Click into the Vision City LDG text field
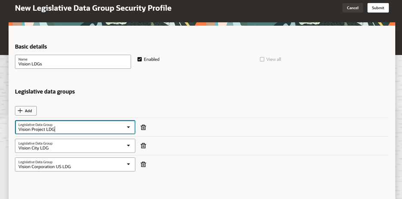Viewport: 402px width, 199px height. [69, 147]
